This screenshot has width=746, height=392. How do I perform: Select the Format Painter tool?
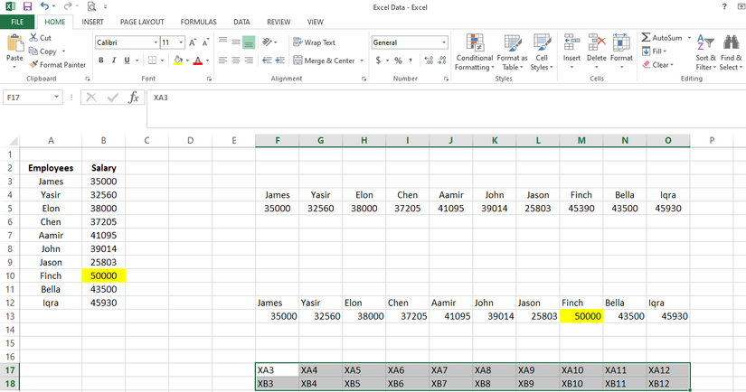[x=57, y=65]
